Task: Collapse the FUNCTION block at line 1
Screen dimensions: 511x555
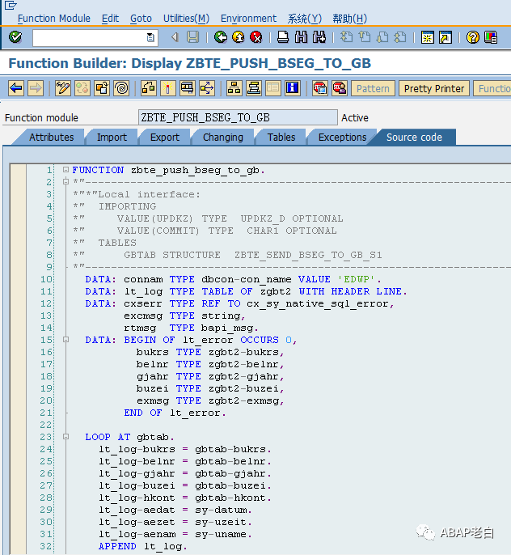Action: [x=65, y=170]
